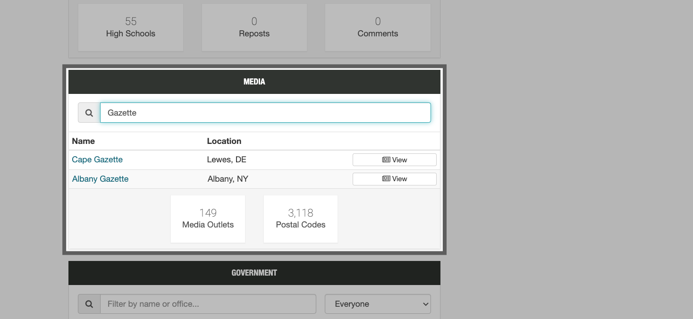693x319 pixels.
Task: Click the Name column header
Action: coord(84,141)
